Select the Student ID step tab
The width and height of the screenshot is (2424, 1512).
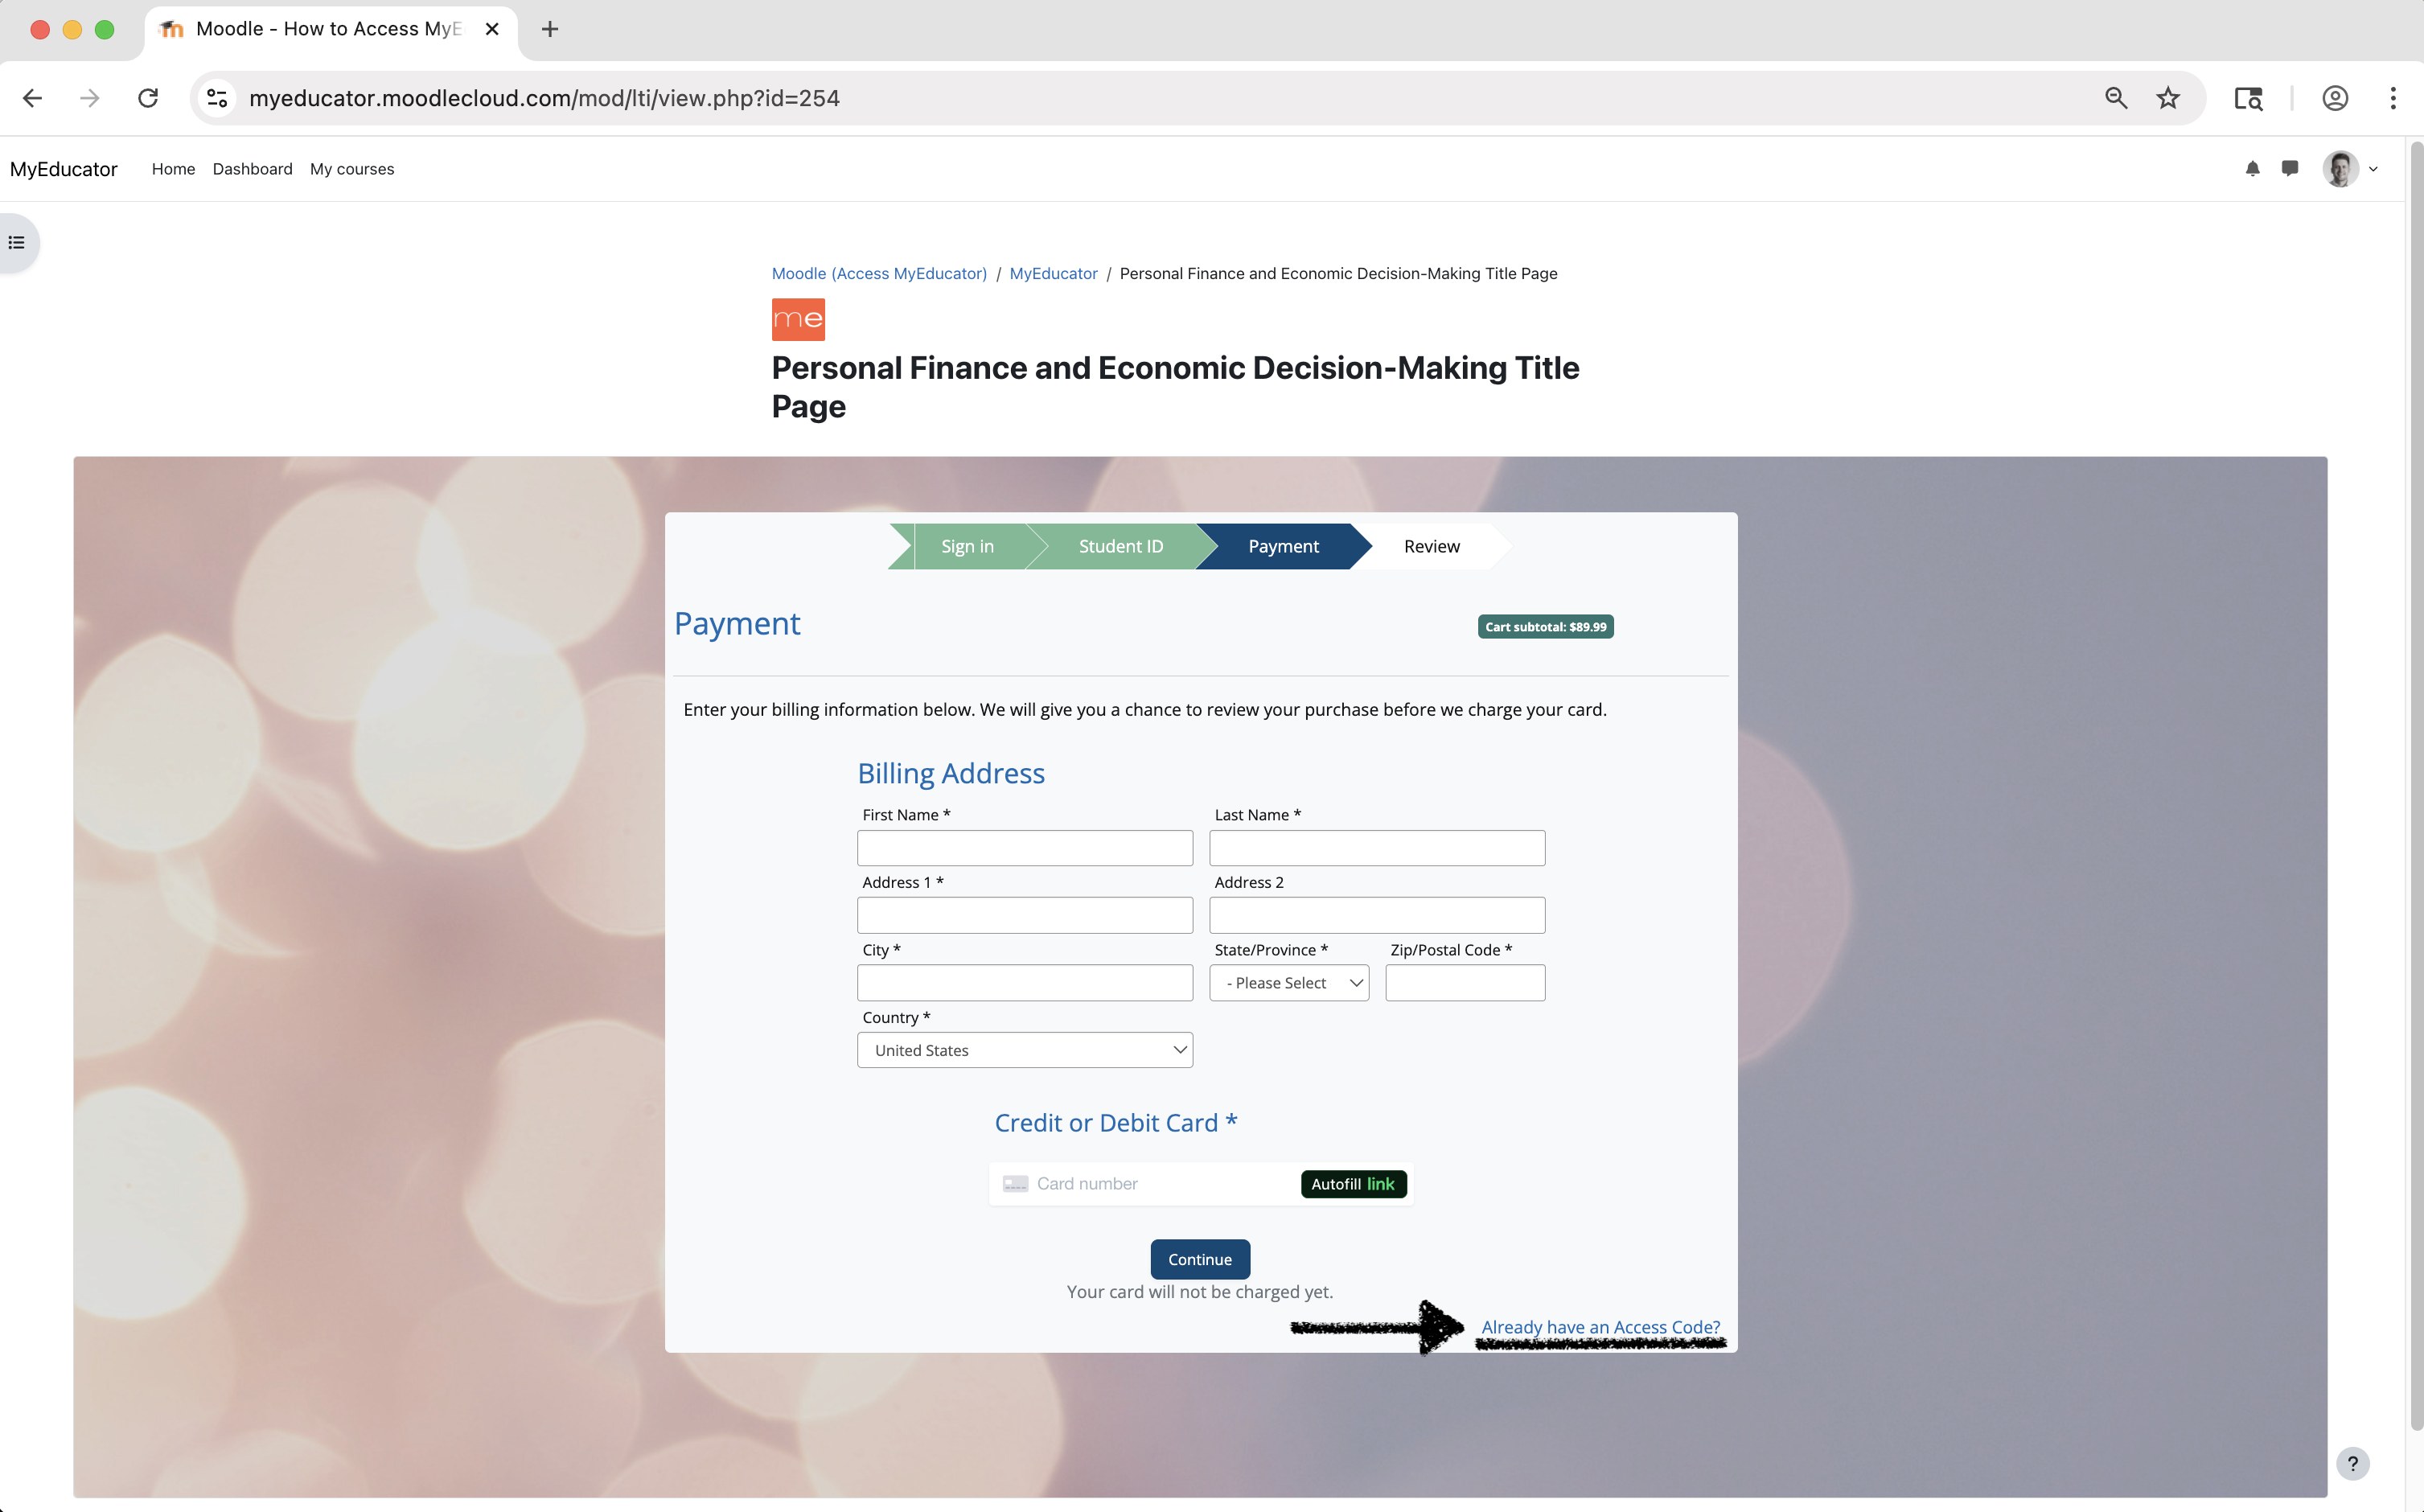[x=1120, y=546]
